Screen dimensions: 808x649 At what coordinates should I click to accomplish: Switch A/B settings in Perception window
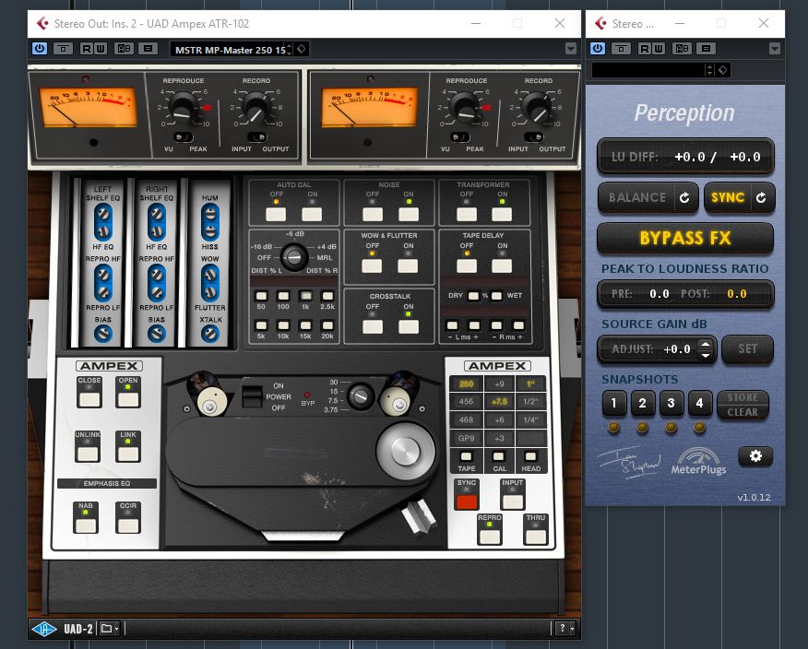tap(682, 49)
